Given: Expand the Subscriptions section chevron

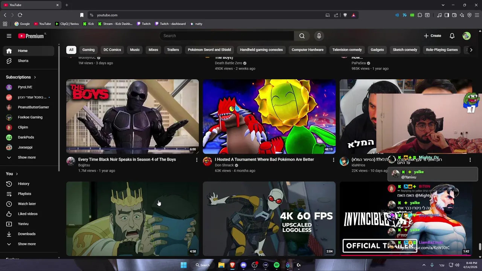Looking at the screenshot, I should point(35,77).
